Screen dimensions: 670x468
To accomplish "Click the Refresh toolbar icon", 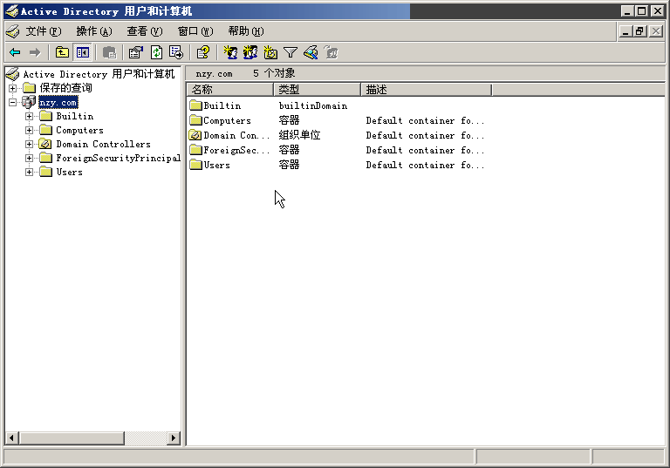I will 156,52.
